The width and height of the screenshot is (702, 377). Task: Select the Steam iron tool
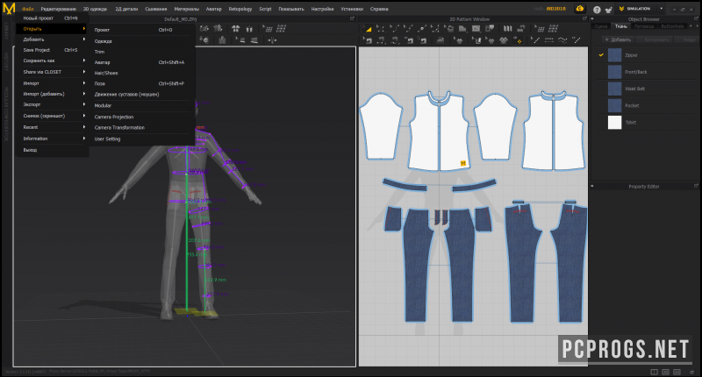point(441,40)
